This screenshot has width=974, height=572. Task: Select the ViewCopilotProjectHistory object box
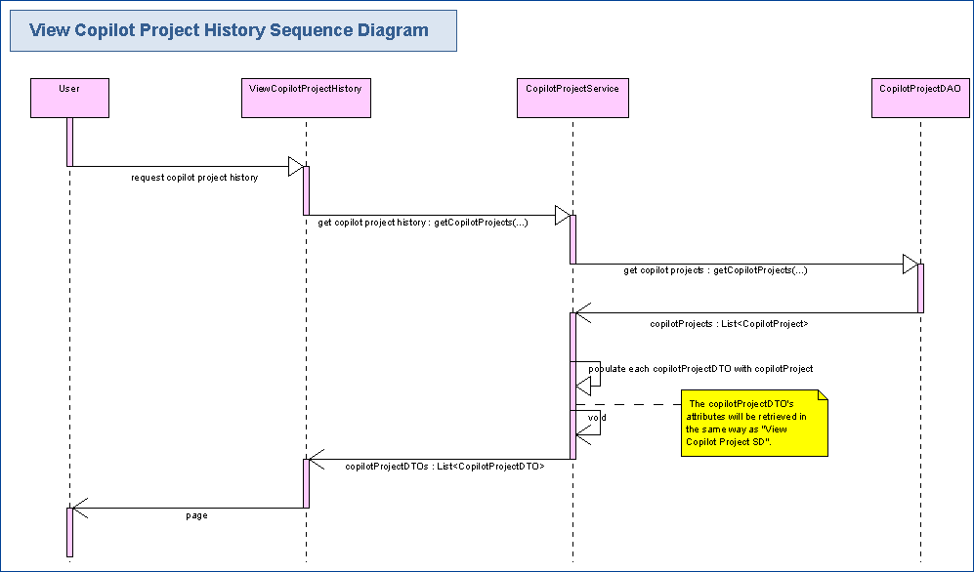click(x=306, y=98)
